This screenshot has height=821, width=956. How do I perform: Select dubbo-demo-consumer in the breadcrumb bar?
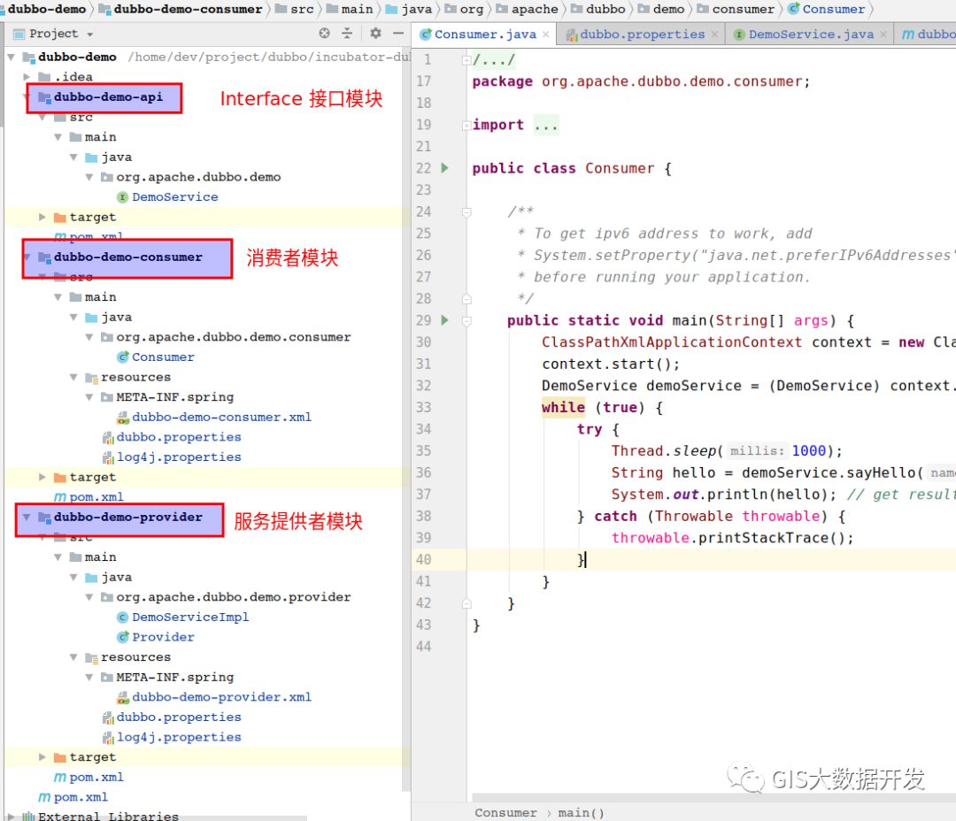point(181,9)
